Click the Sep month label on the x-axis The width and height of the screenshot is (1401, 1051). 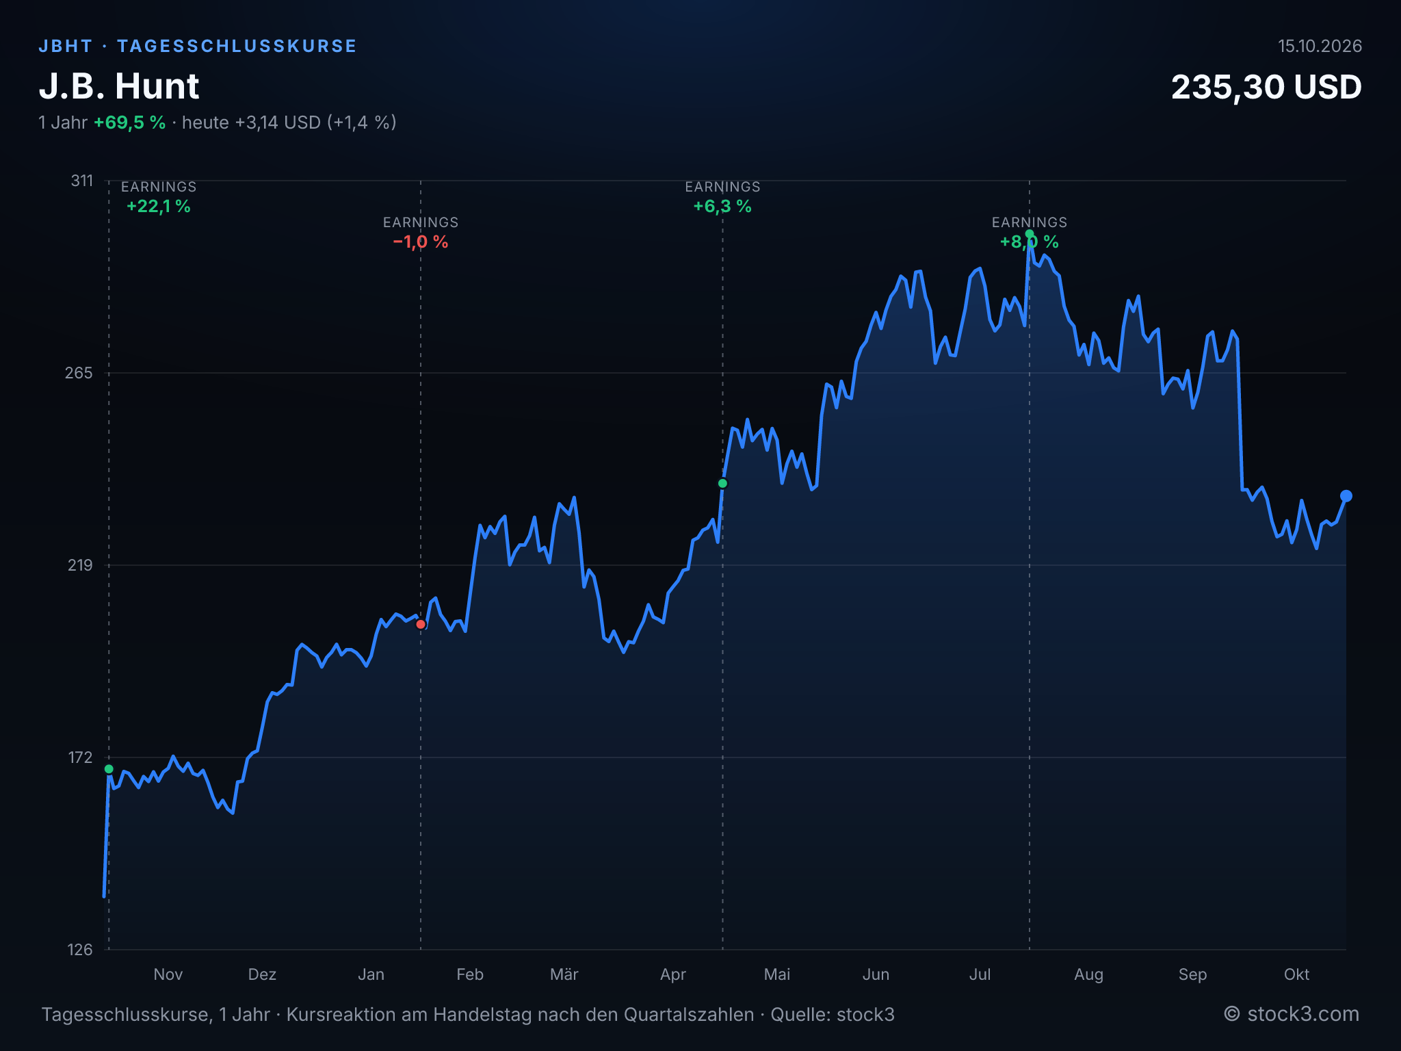[x=1192, y=974]
